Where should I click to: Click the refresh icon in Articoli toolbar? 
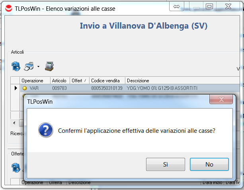(x=16, y=66)
